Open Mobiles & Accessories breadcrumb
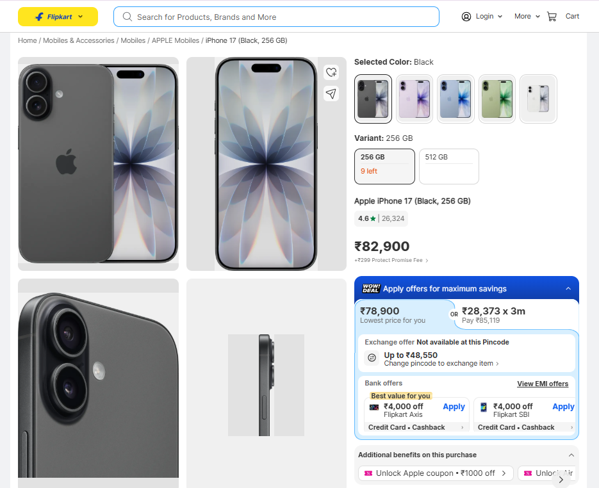The width and height of the screenshot is (599, 488). (78, 40)
